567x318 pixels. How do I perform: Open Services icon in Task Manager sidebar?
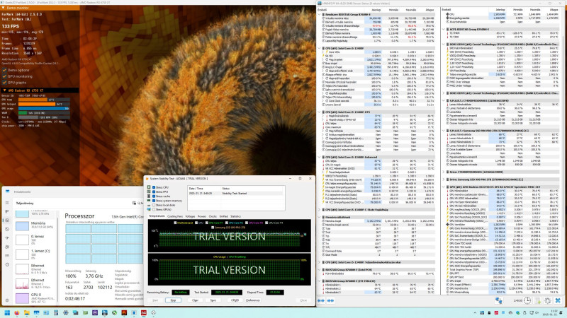pyautogui.click(x=7, y=264)
